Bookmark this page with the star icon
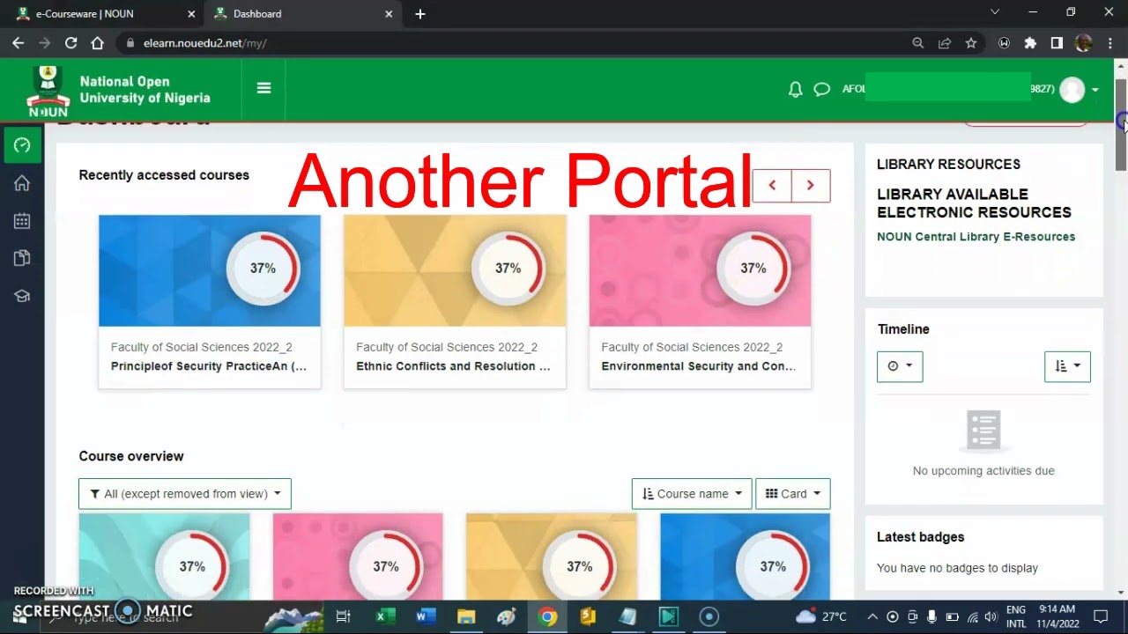The image size is (1128, 634). click(971, 42)
